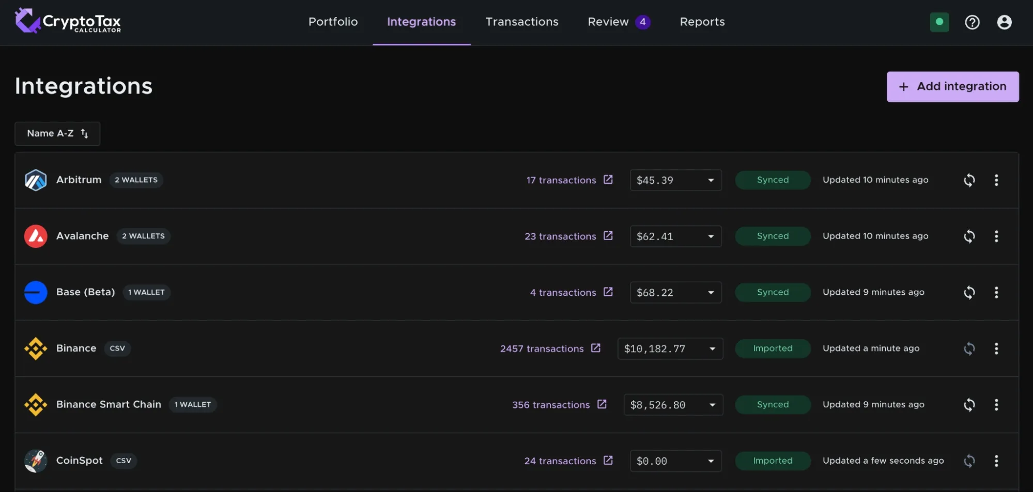Click the green status indicator icon
Image resolution: width=1033 pixels, height=492 pixels.
coord(939,22)
